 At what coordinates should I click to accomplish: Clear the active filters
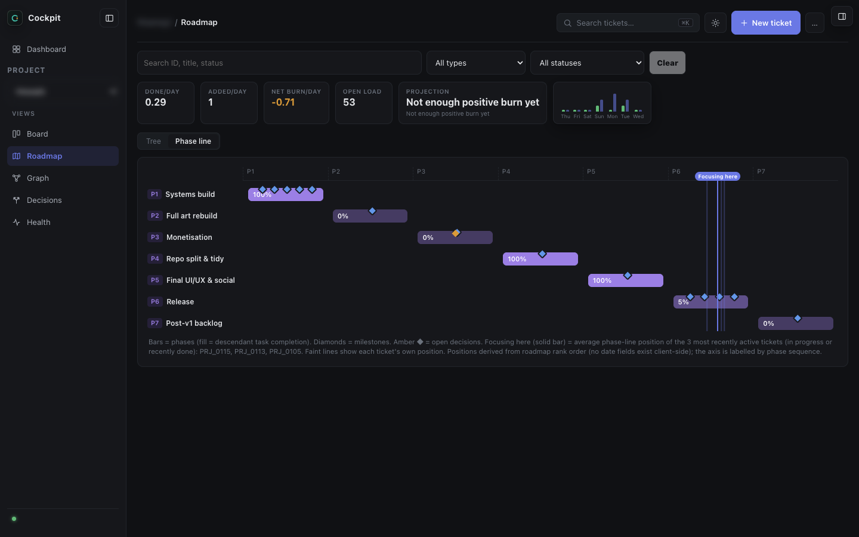[668, 63]
